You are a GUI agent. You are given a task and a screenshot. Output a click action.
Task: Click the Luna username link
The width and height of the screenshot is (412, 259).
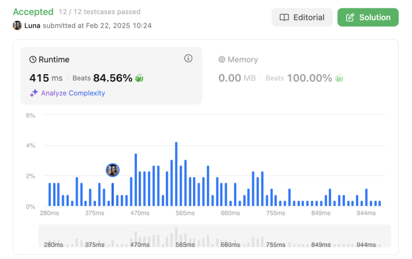coord(32,25)
